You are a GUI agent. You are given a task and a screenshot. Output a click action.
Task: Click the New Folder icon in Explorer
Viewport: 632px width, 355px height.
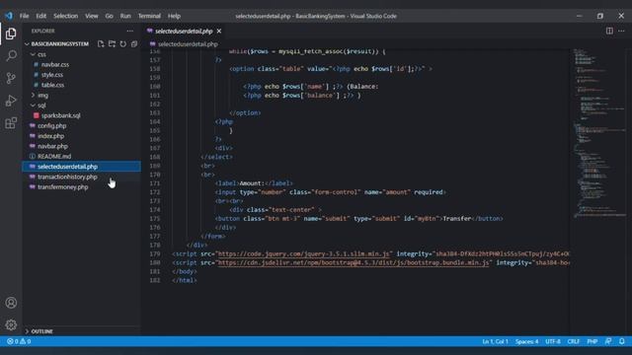pyautogui.click(x=112, y=43)
